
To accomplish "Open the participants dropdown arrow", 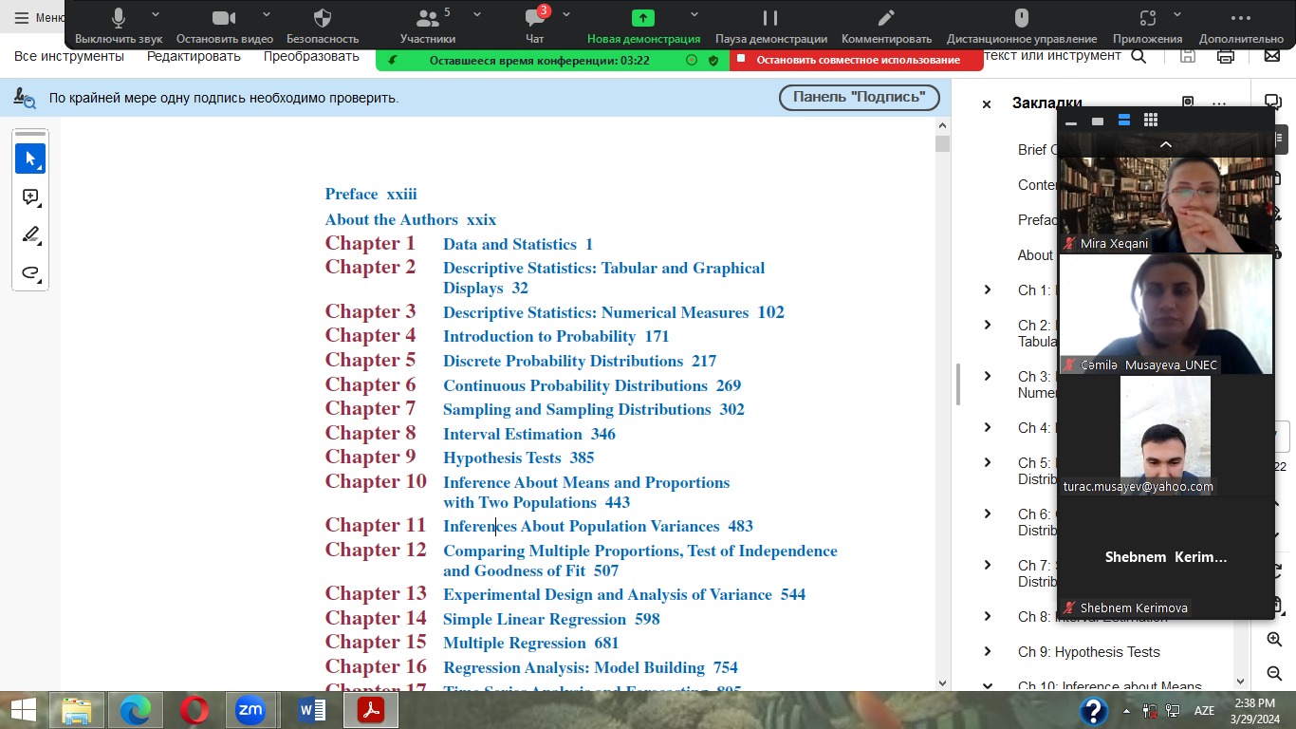I will pos(476,15).
